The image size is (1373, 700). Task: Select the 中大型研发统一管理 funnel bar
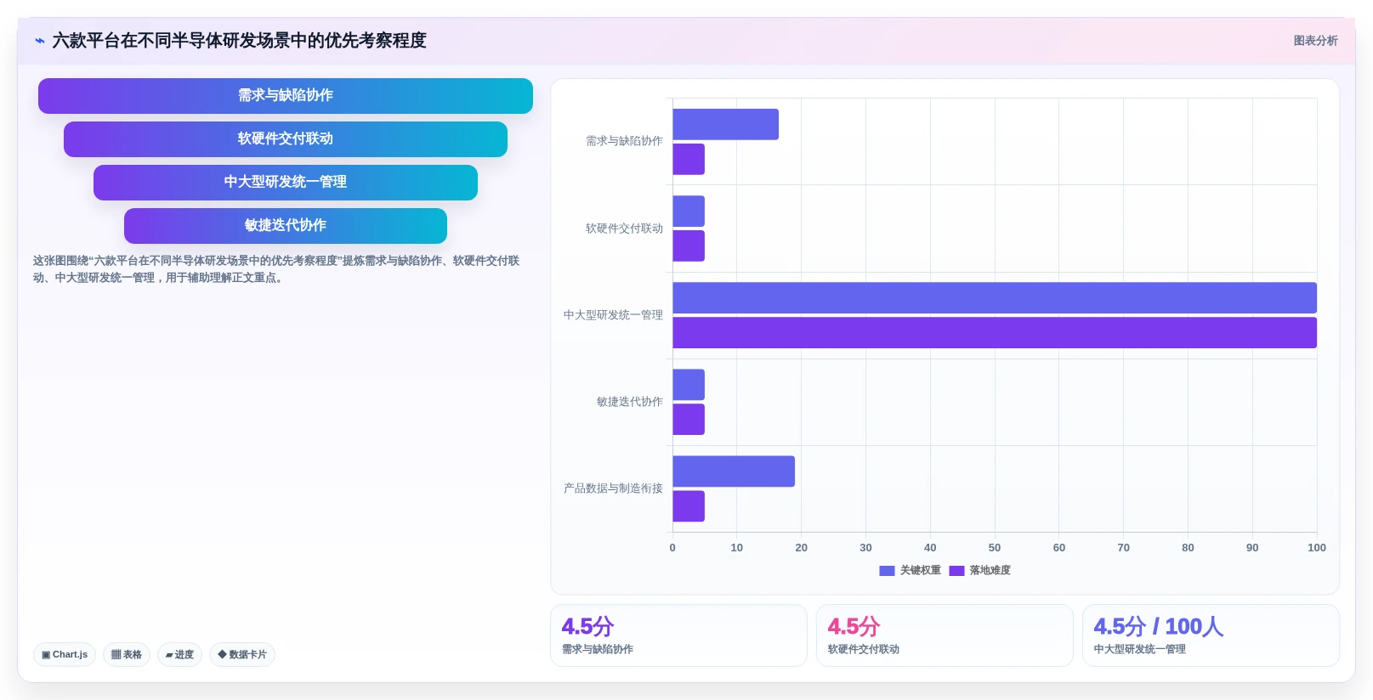pos(286,183)
